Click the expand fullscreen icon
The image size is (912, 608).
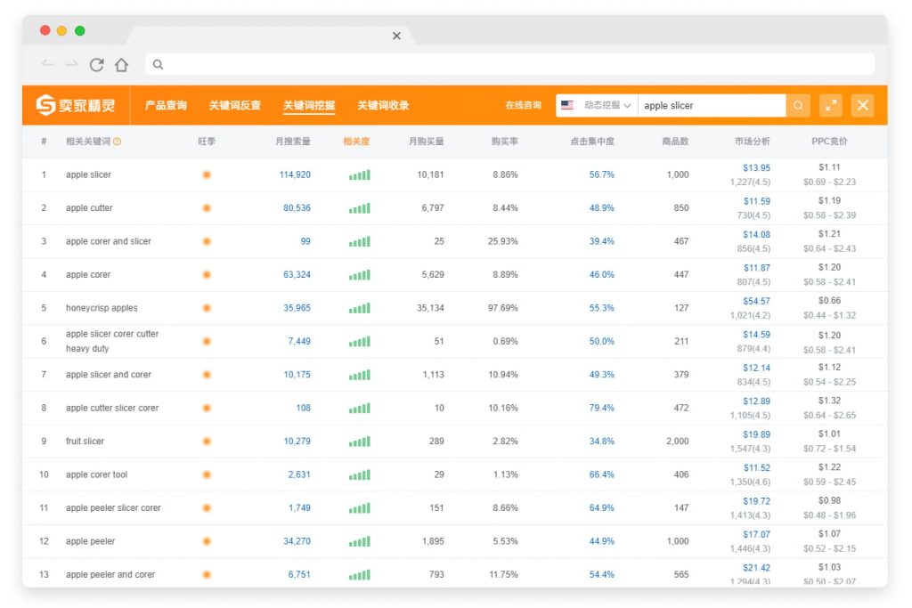point(831,105)
